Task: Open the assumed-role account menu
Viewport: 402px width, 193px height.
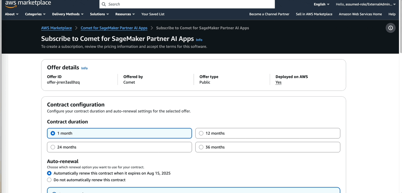Action: (x=366, y=4)
